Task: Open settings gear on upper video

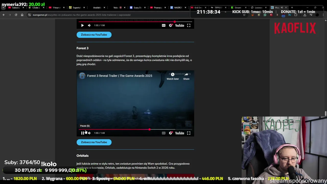Action: tap(170, 25)
